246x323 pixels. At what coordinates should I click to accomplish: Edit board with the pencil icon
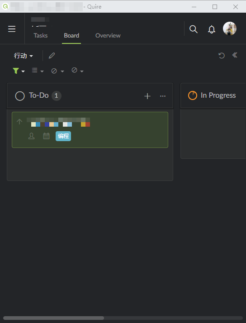pyautogui.click(x=52, y=56)
